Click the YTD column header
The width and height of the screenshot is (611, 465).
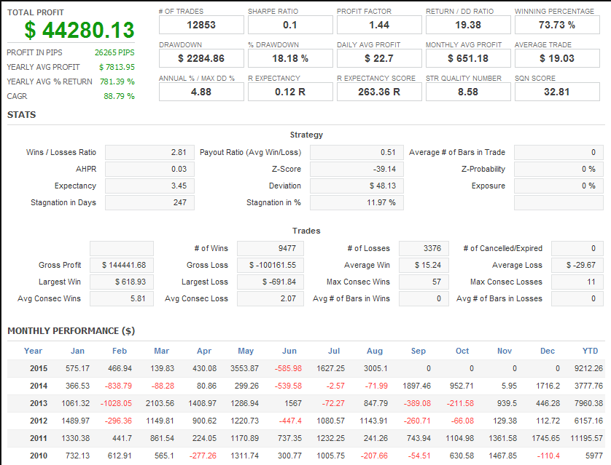590,351
